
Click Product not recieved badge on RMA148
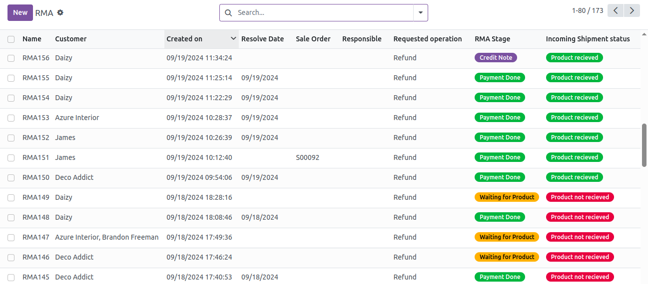[x=580, y=217]
